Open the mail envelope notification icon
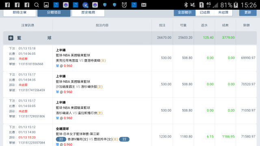The height and width of the screenshot is (146, 260). coord(144,5)
